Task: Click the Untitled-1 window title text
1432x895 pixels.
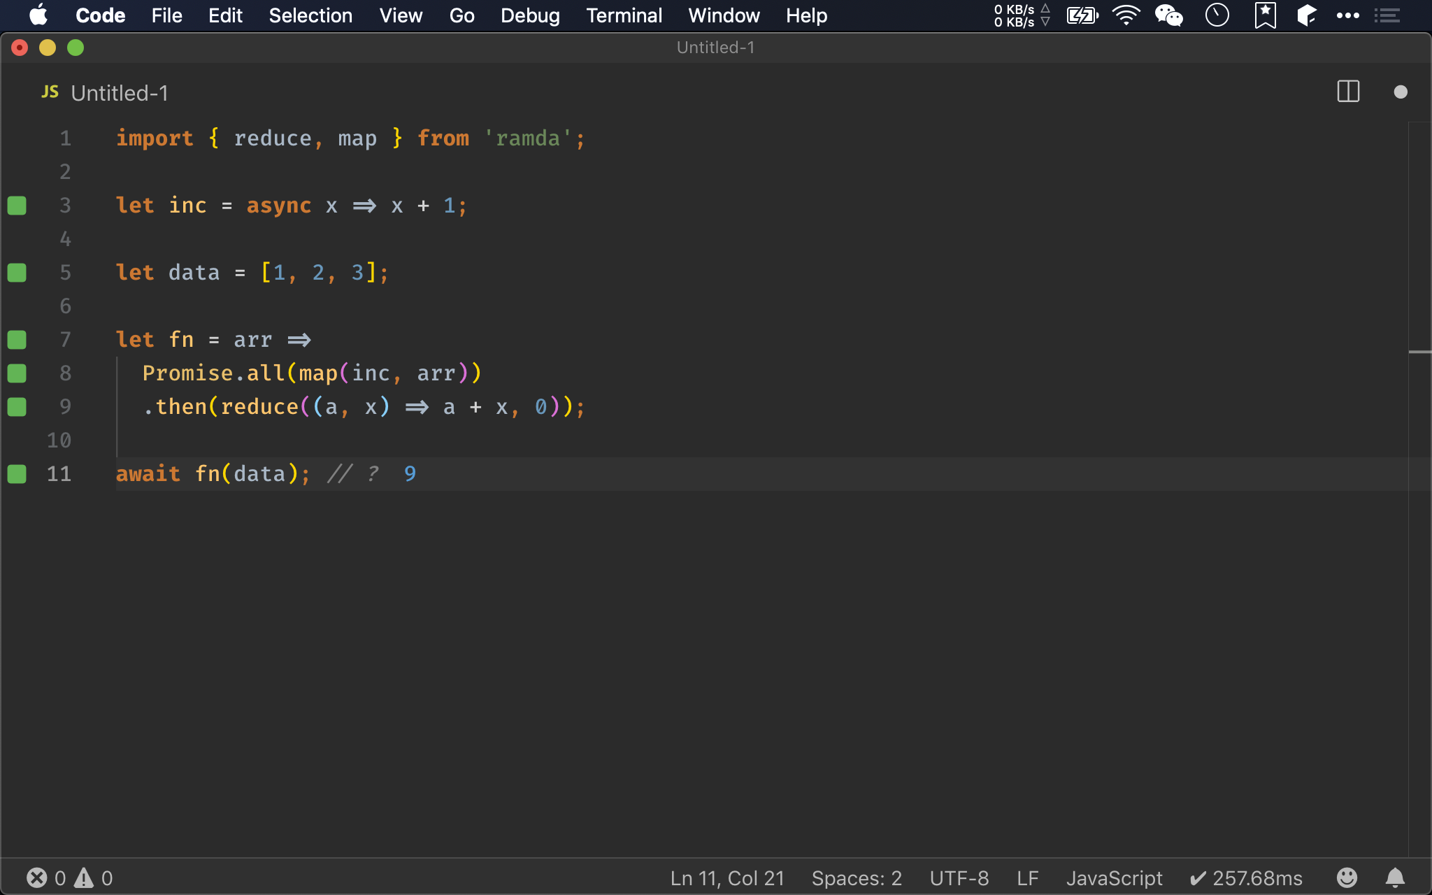Action: pyautogui.click(x=715, y=48)
